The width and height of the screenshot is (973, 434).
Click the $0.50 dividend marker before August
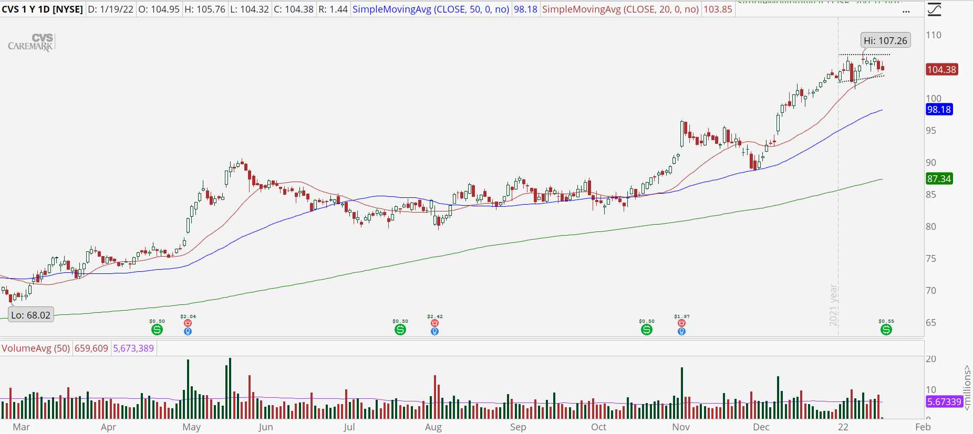pos(400,330)
